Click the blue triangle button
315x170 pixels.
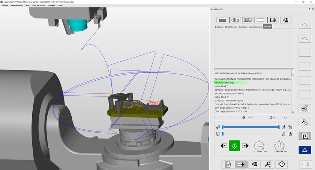tap(304, 150)
